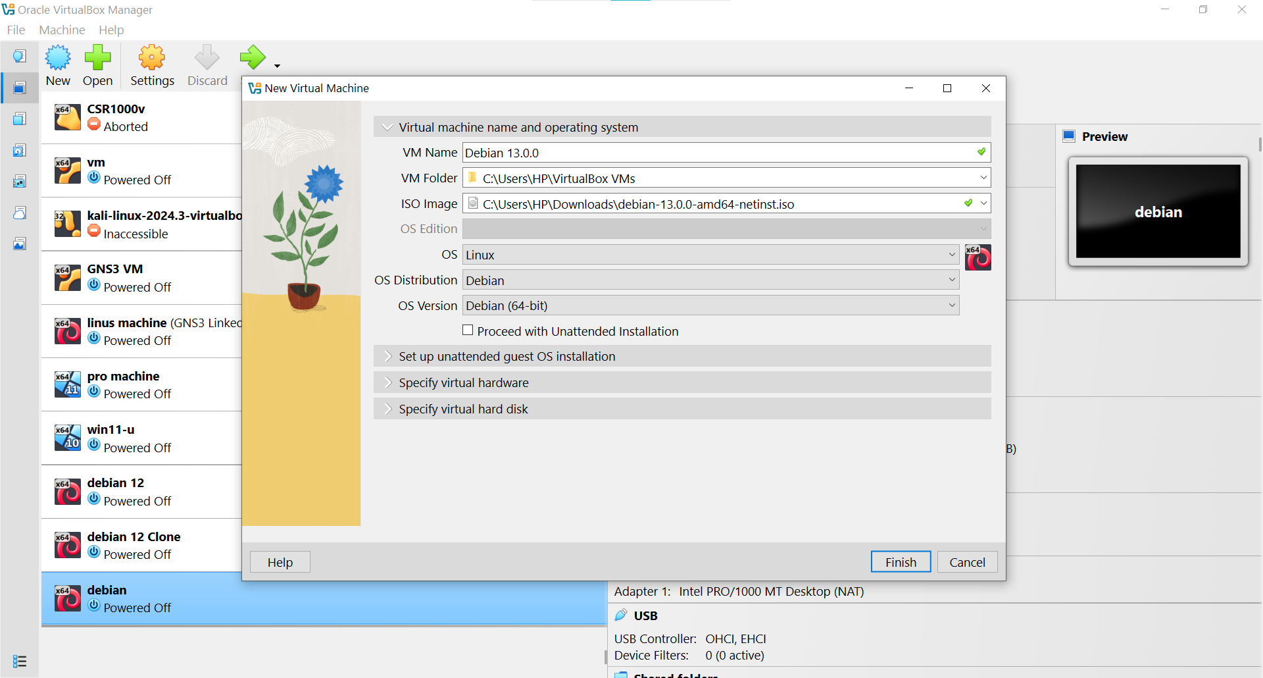Click the Aborted status of CSR1000v
Viewport: 1263px width, 678px height.
126,126
